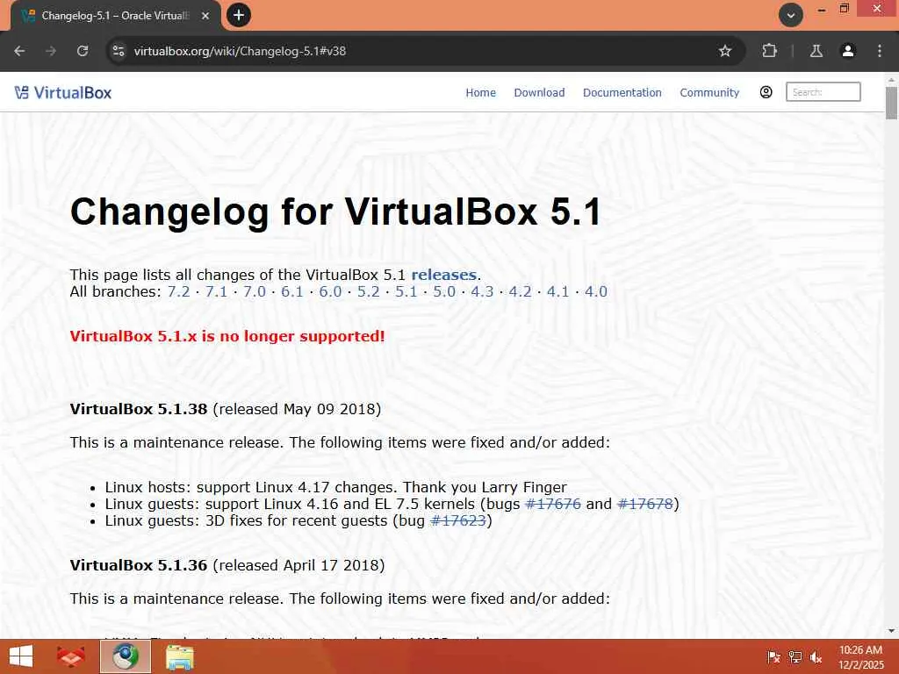
Task: Click the page vertical scrollbar thumb
Action: click(891, 104)
